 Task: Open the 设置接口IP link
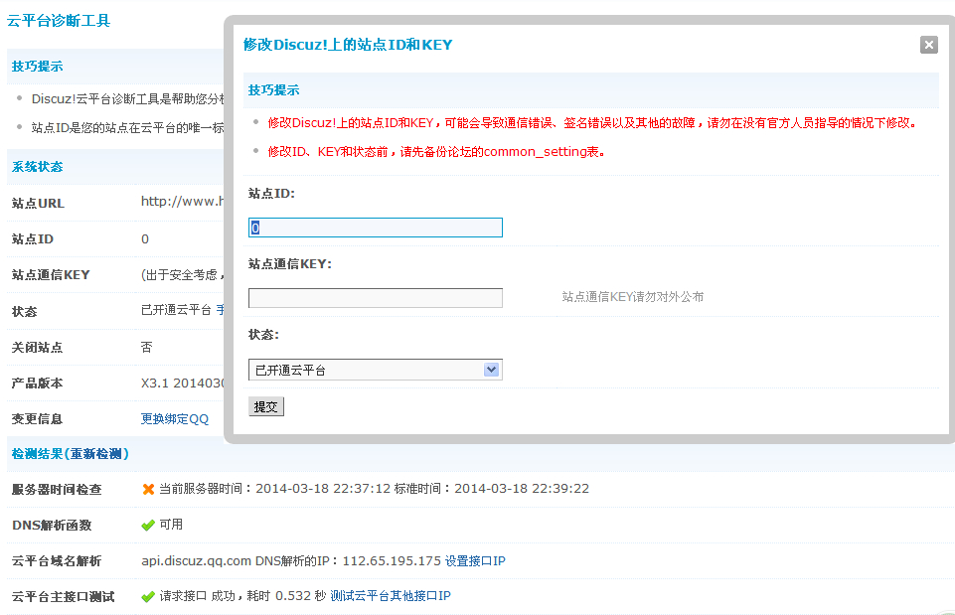(475, 560)
